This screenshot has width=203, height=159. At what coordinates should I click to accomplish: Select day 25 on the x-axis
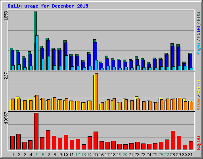click(x=155, y=155)
